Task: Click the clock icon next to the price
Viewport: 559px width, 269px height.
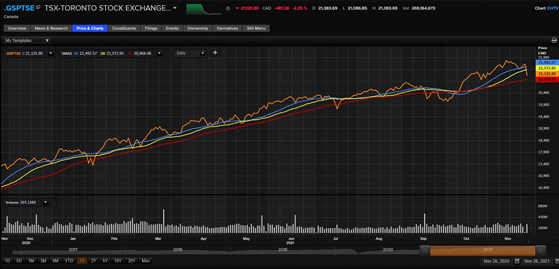Action: click(228, 8)
